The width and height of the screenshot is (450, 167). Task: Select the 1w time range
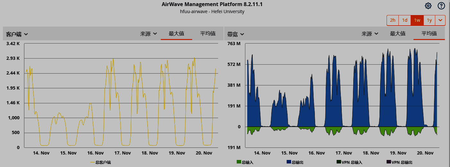pos(417,20)
